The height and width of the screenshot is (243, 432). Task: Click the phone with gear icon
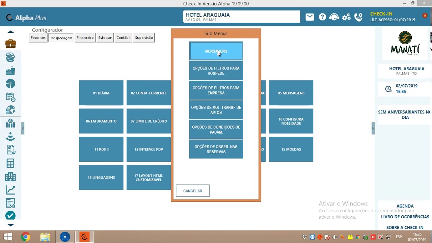358,17
